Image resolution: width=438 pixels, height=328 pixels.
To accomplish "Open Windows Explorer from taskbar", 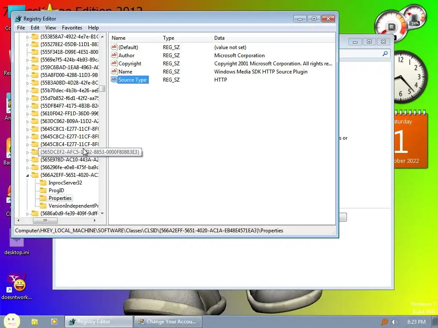I will coord(34,322).
